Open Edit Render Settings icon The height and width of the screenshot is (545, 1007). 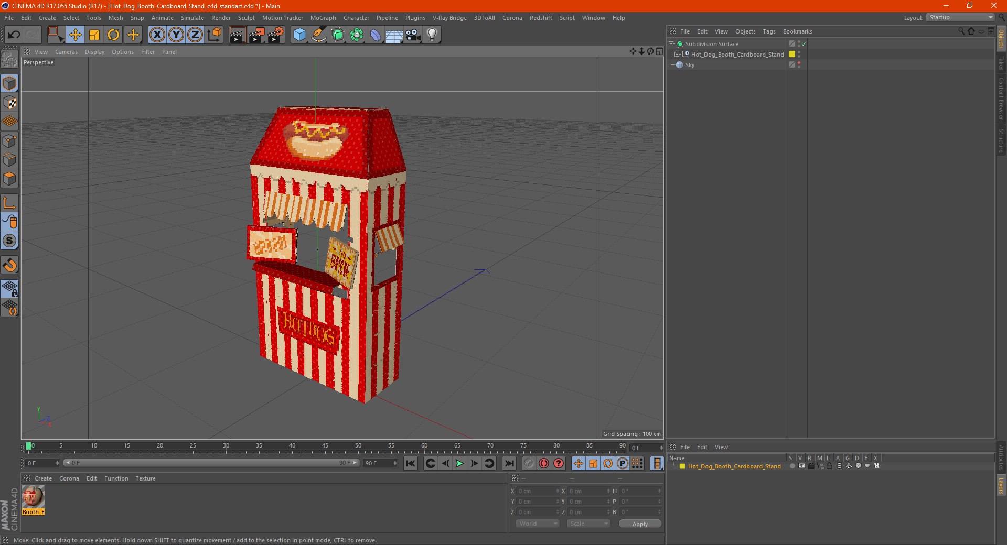click(x=276, y=35)
